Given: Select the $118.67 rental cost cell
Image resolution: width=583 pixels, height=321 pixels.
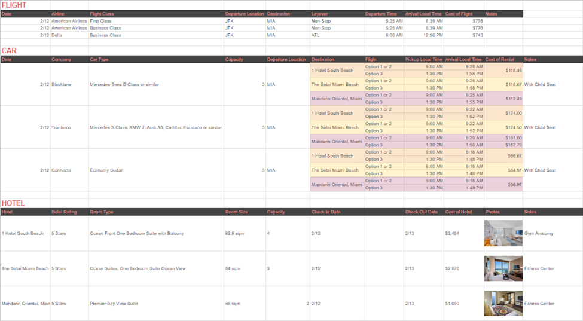Looking at the screenshot, I should (503, 85).
